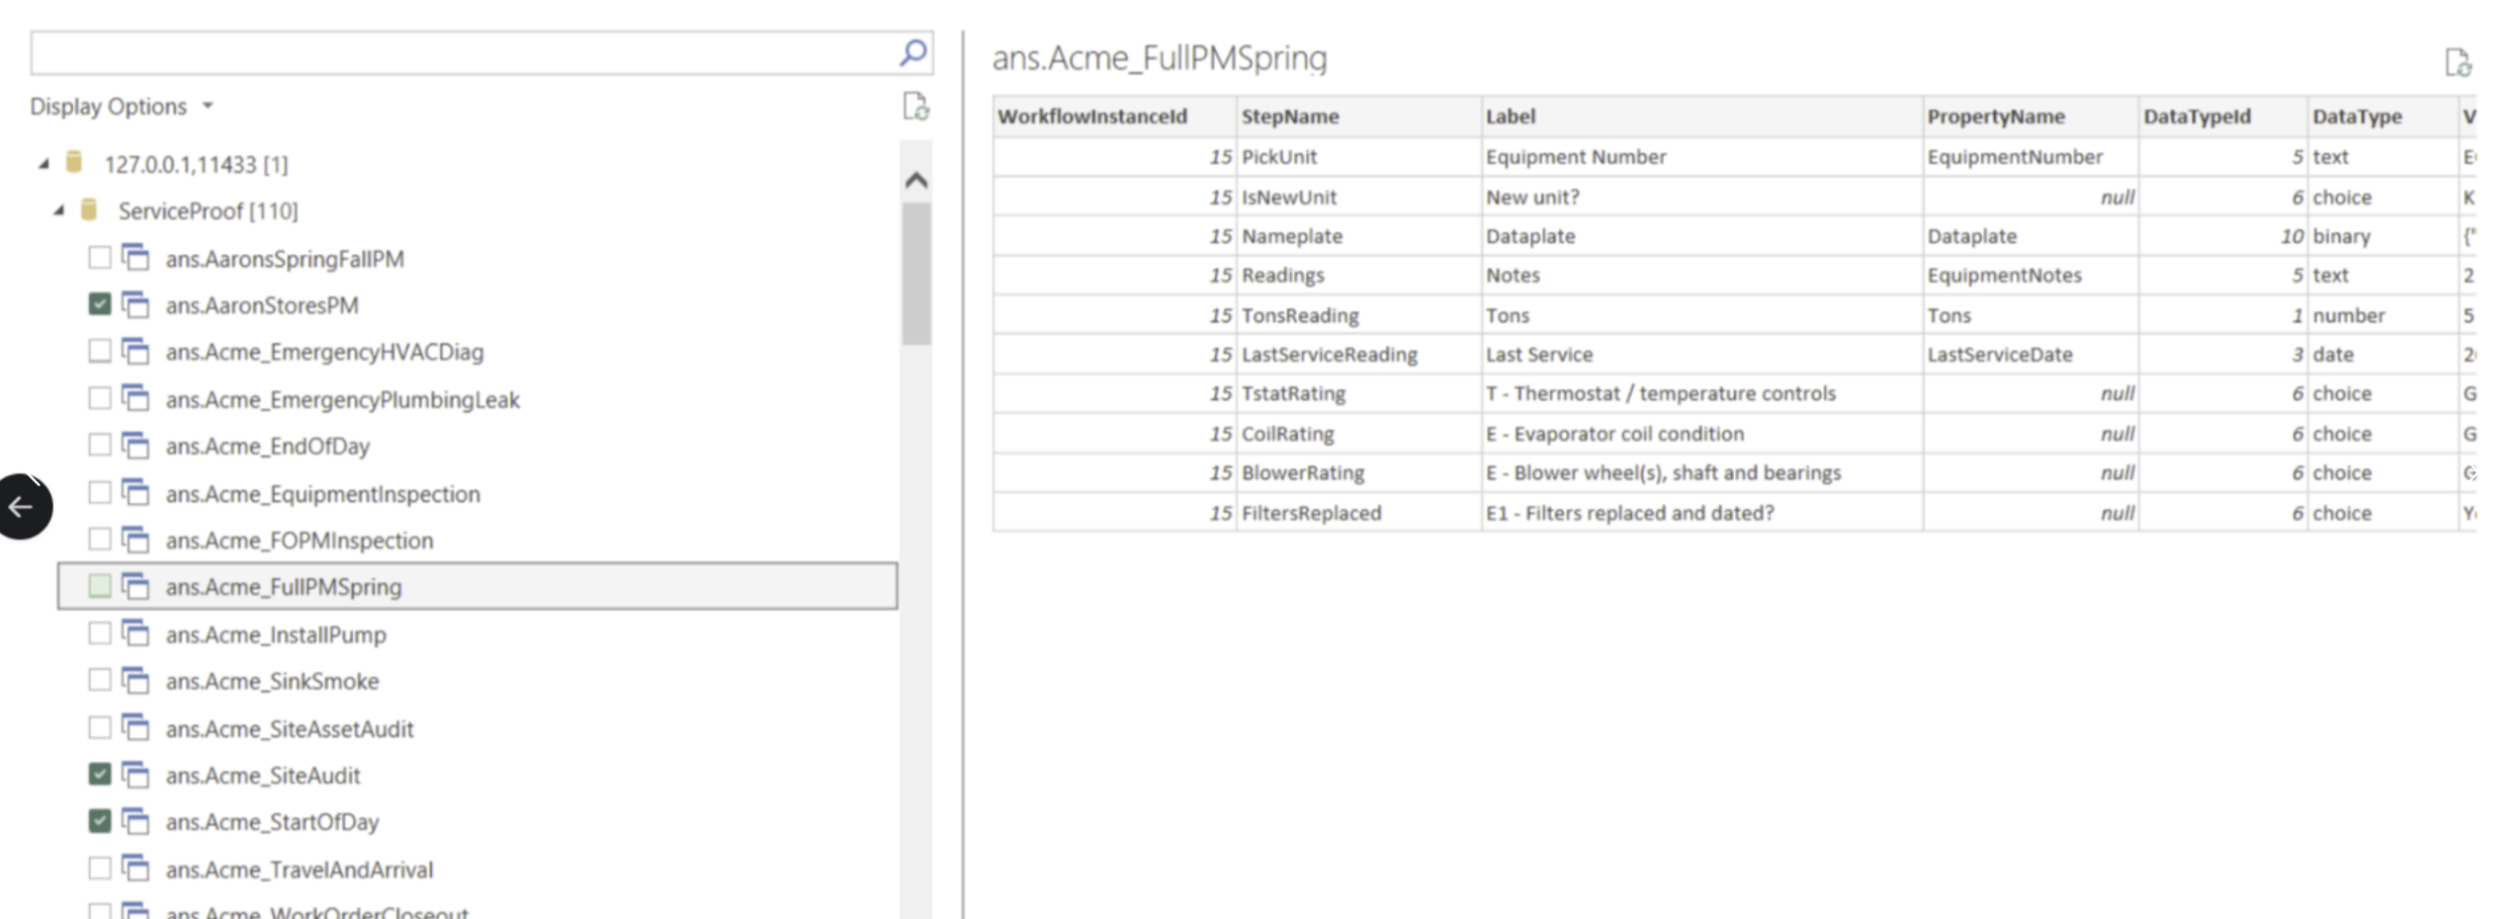Click the table icon next to ans.Acme_FullPMSpring
The width and height of the screenshot is (2513, 919).
tap(135, 586)
